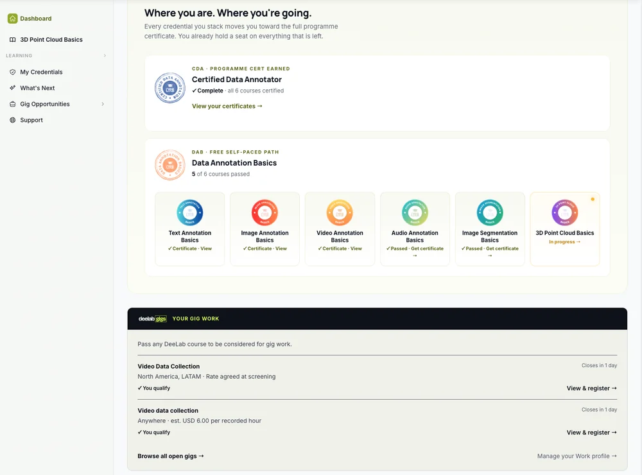The height and width of the screenshot is (475, 642).
Task: Continue the In progress 3D Point Cloud course
Action: click(564, 242)
